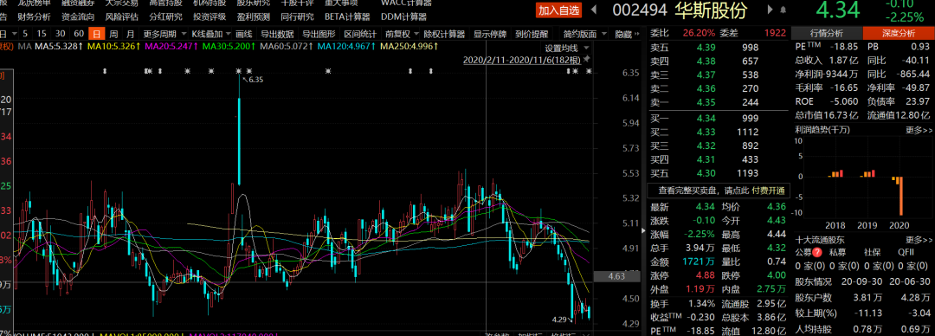Image resolution: width=935 pixels, height=336 pixels.
Task: Click 付费开通 link for full order book
Action: (x=767, y=191)
